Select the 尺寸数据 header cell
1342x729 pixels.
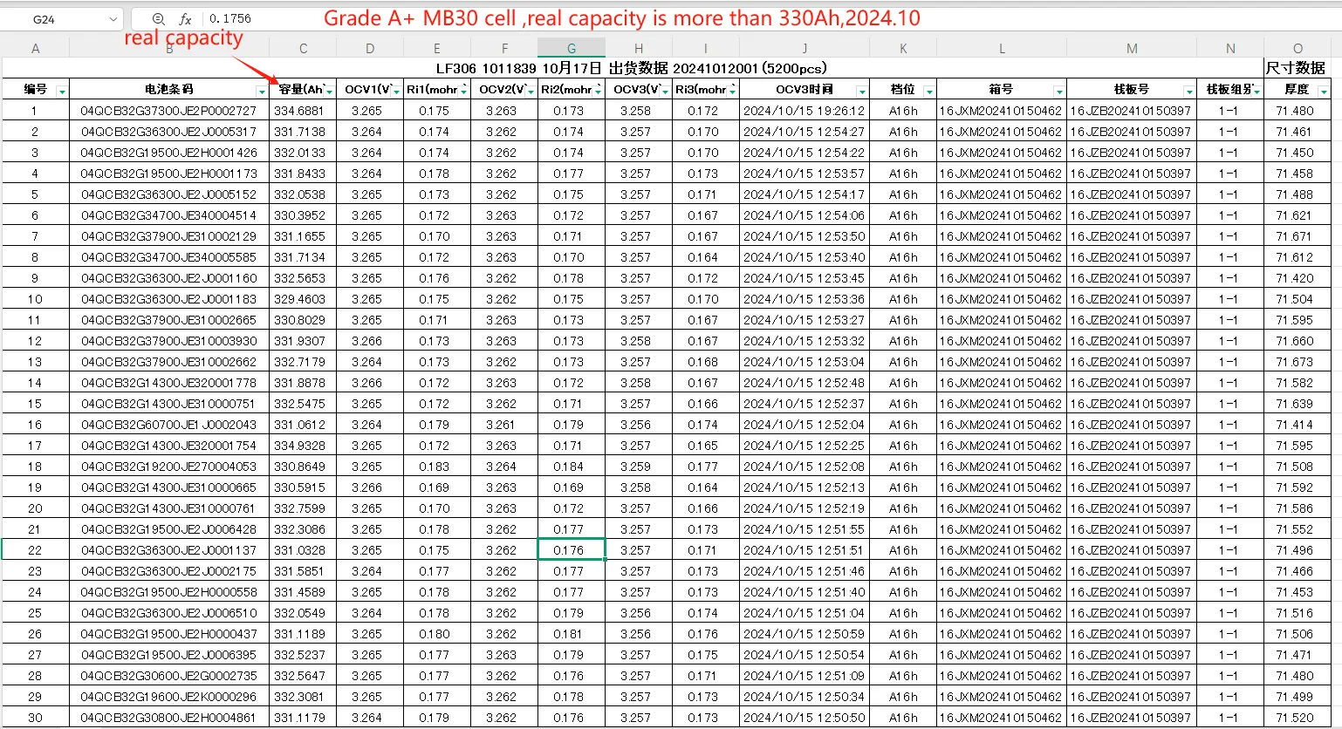point(1296,68)
